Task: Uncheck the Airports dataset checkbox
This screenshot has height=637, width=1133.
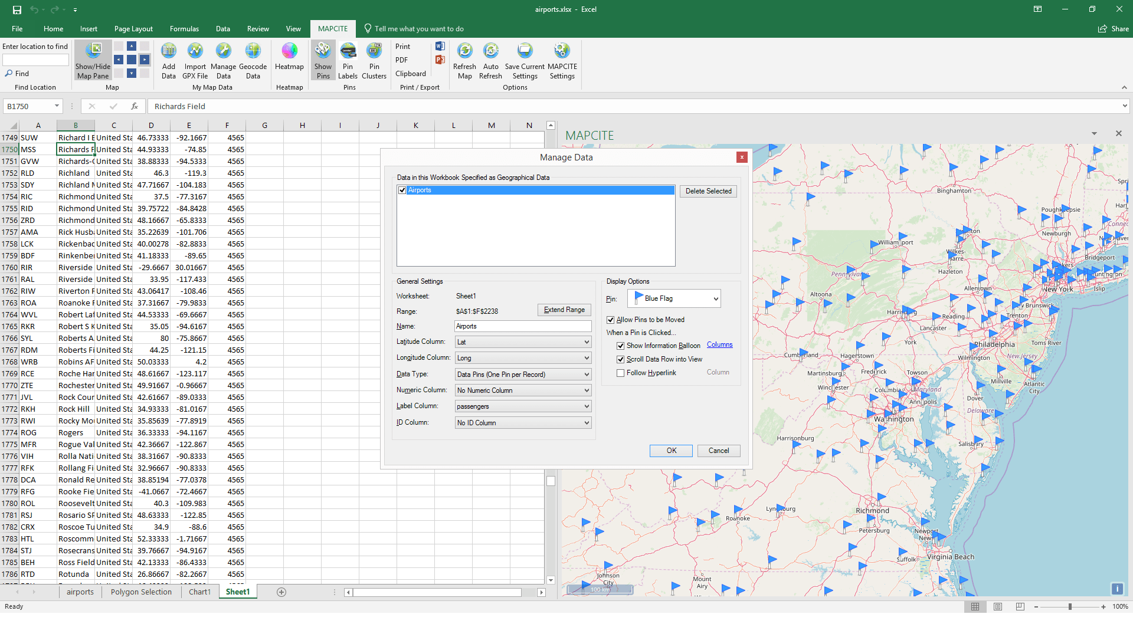Action: click(402, 190)
